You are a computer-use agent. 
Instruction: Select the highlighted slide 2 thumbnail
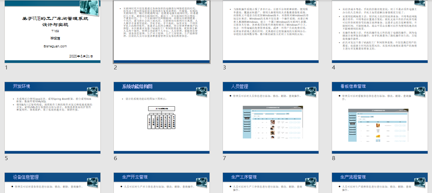[162, 32]
